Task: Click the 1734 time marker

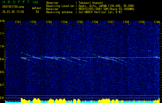Action: point(64,22)
